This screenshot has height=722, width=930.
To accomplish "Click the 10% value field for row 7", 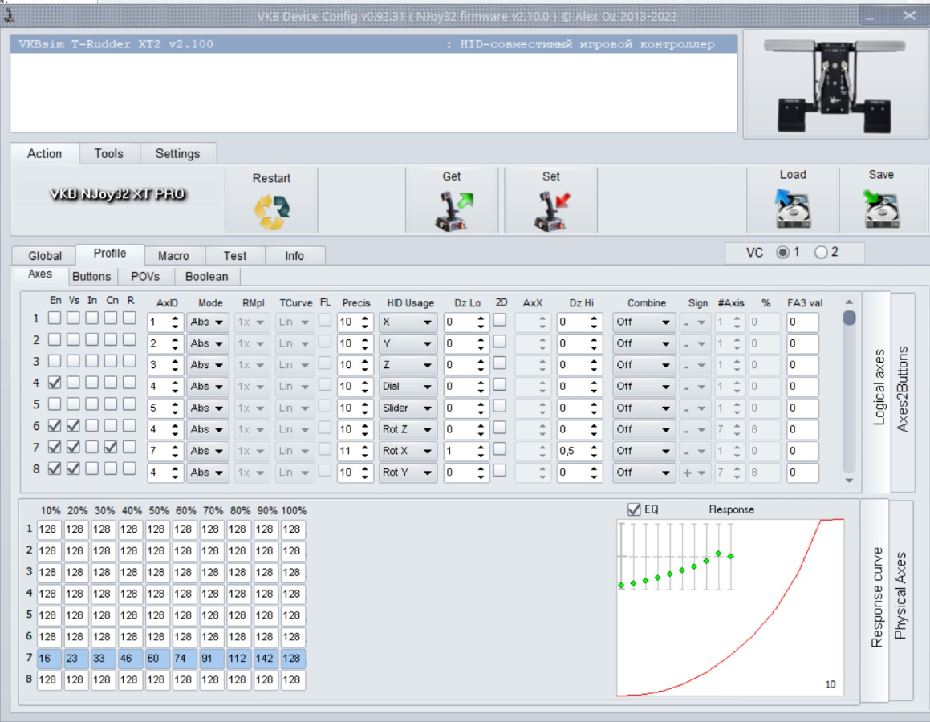I will pyautogui.click(x=48, y=659).
